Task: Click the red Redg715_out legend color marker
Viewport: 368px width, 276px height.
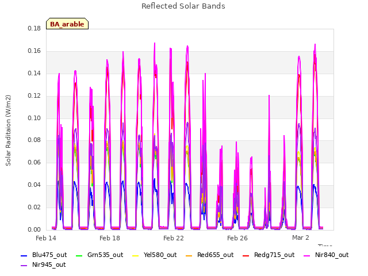Action: click(x=246, y=255)
